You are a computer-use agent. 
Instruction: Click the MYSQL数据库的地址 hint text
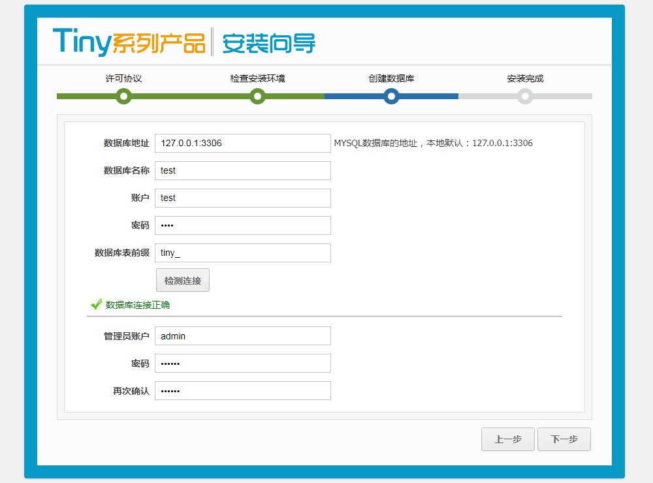[434, 143]
